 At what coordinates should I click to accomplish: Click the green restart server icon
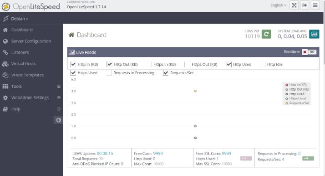tap(266, 34)
